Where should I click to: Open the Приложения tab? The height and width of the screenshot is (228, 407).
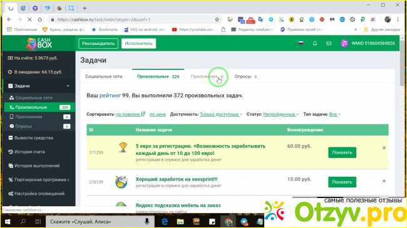(207, 76)
